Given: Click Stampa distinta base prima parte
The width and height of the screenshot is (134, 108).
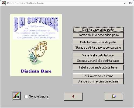Looking at the screenshot, I should [98, 35].
